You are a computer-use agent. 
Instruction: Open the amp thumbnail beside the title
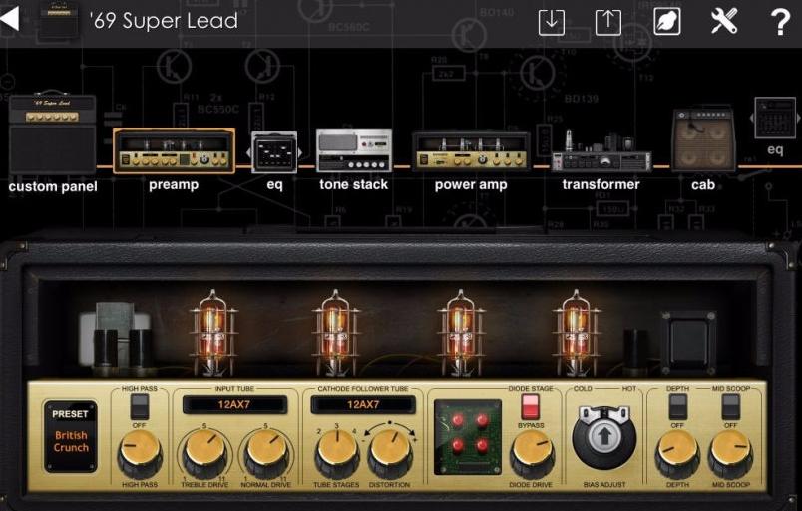[x=59, y=21]
